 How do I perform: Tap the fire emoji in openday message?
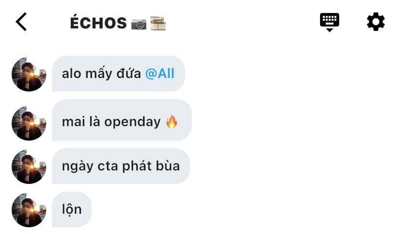coord(172,121)
